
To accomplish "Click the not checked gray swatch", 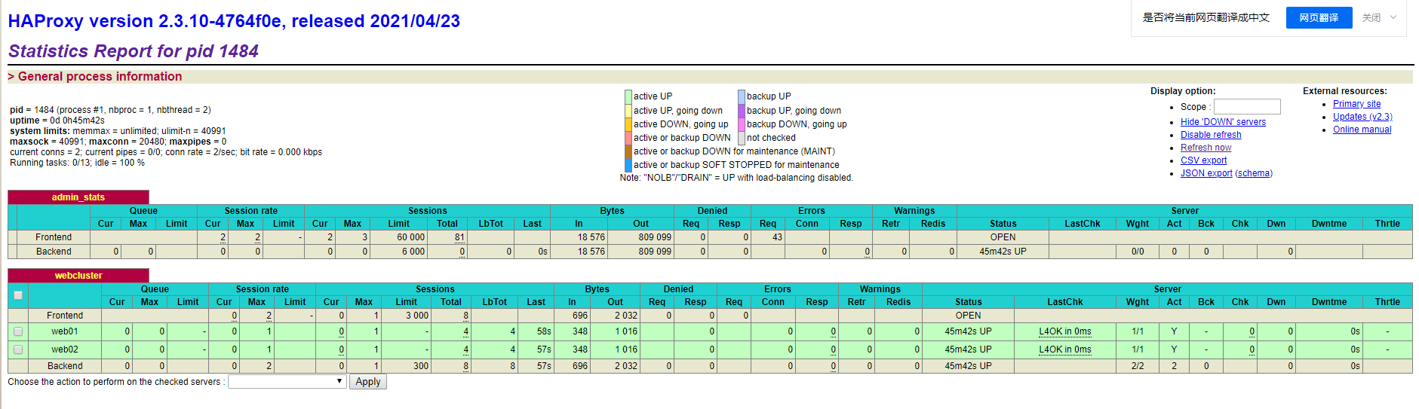I will [742, 138].
